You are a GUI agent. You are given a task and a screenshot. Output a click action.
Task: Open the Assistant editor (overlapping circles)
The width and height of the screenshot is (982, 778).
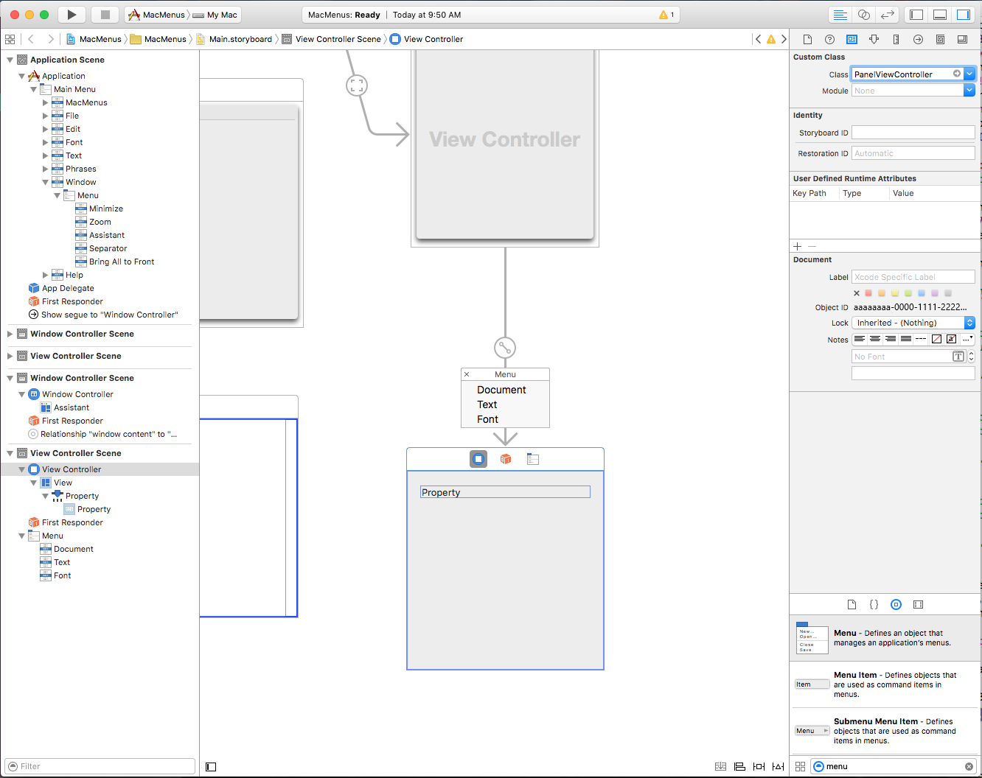click(864, 15)
